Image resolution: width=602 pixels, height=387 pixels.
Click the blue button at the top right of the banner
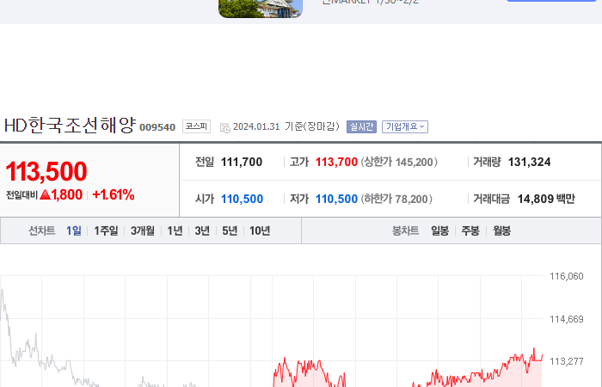551,1
